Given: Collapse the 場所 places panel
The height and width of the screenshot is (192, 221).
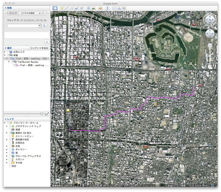Looking at the screenshot, I should 6,48.
